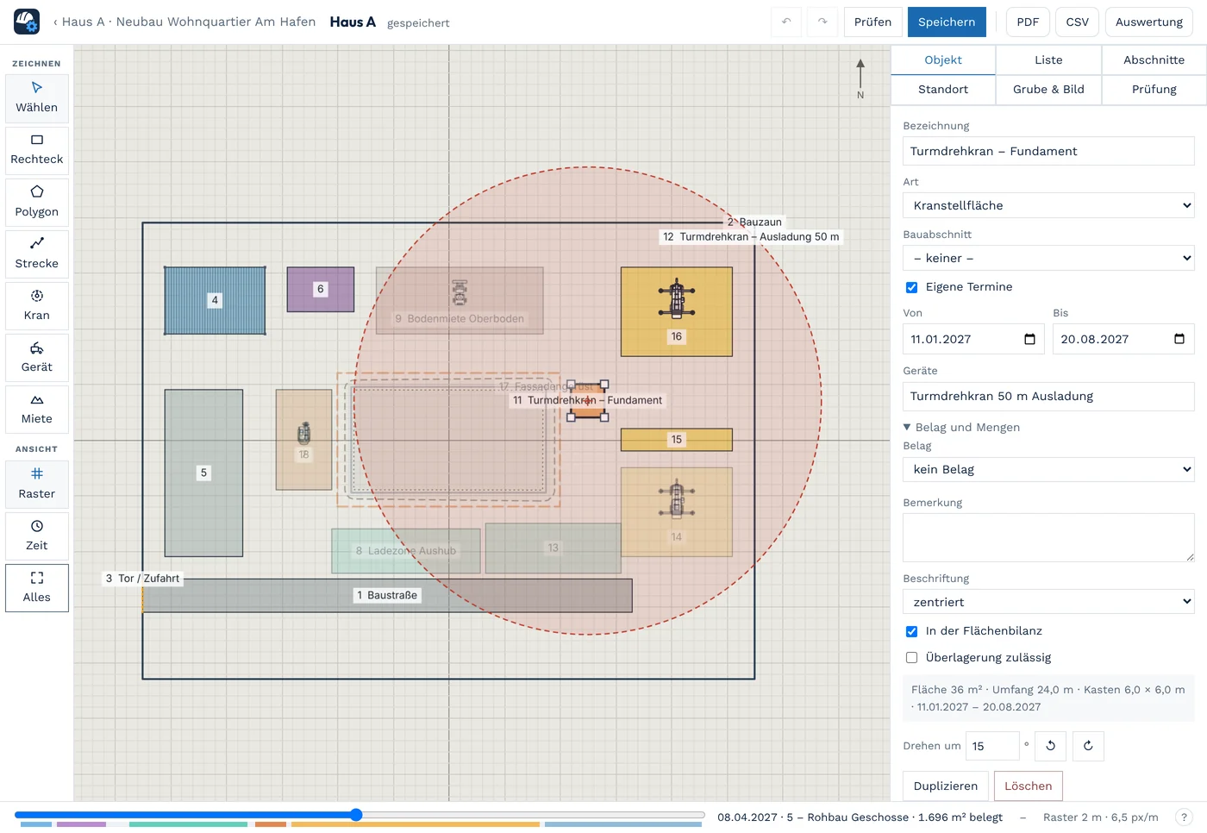Switch to the Objekt tab
1207x833 pixels.
tap(943, 60)
